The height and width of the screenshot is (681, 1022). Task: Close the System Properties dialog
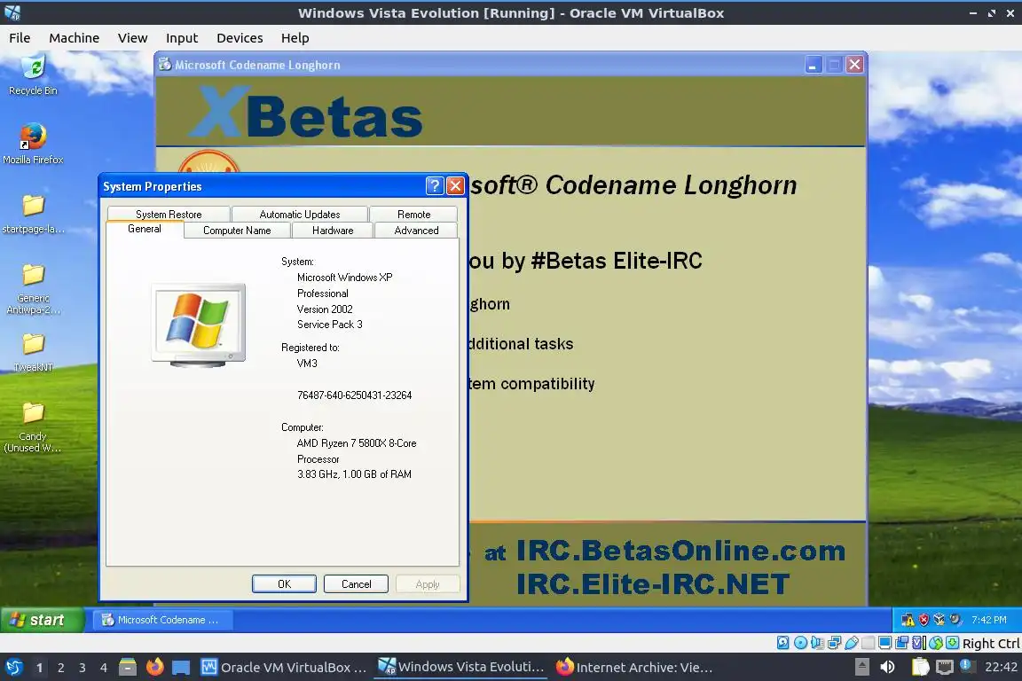[x=456, y=185]
